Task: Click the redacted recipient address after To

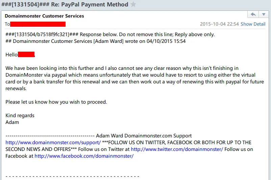Action: pos(38,24)
